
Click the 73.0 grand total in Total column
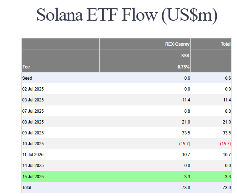click(226, 188)
